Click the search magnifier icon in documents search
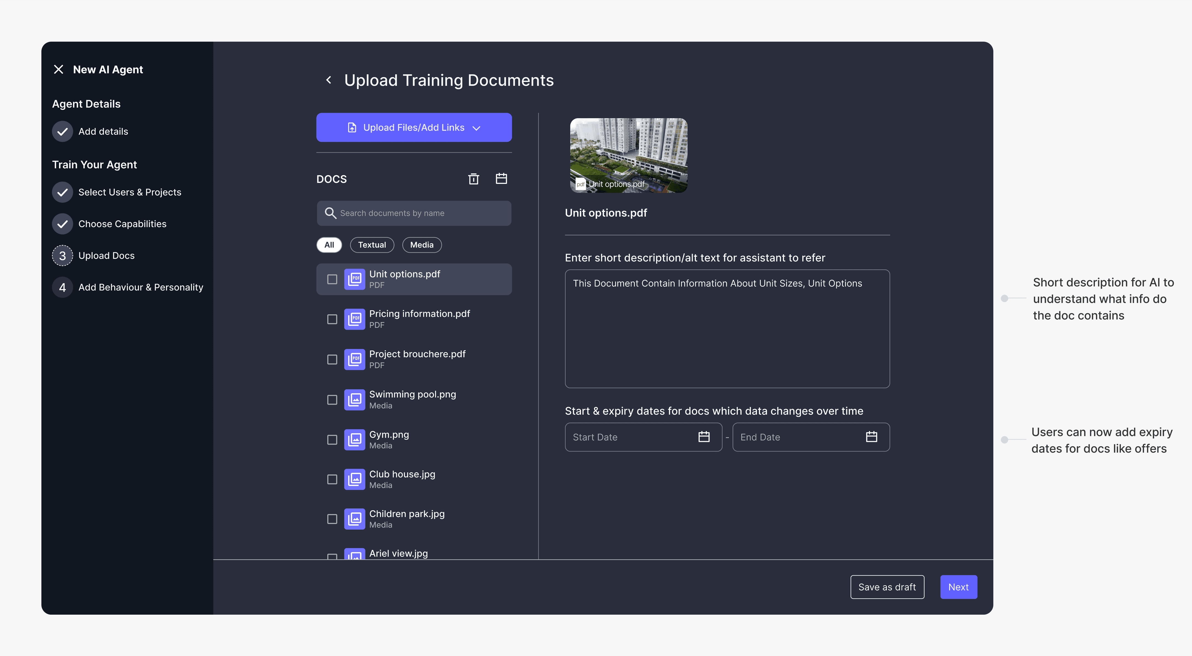 tap(330, 213)
